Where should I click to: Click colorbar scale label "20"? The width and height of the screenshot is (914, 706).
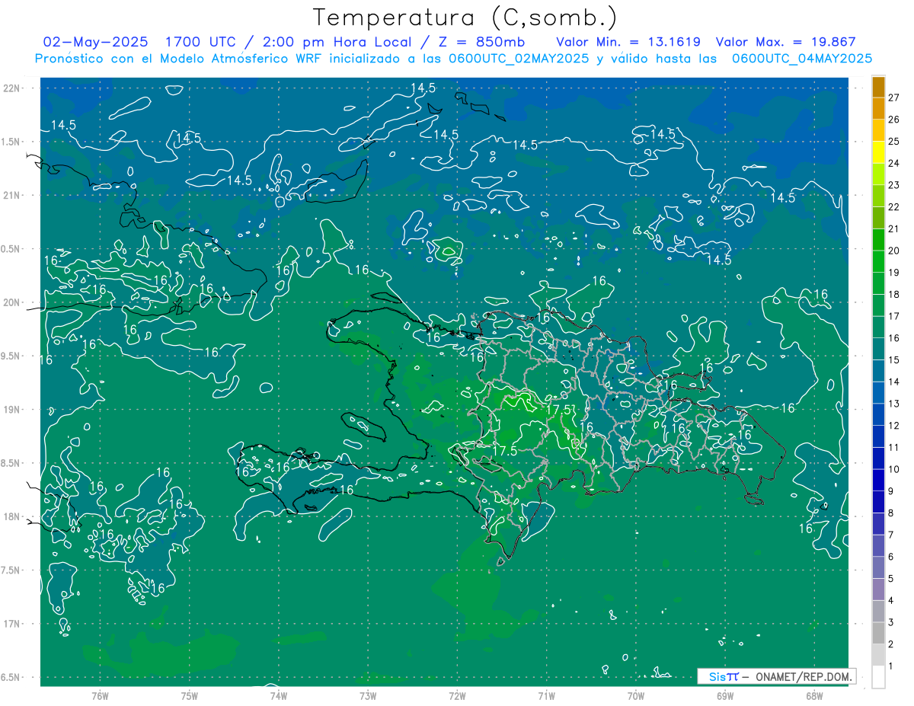pos(893,251)
